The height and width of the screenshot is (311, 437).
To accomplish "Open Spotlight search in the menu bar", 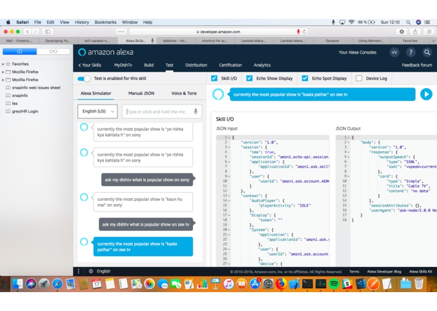I will (408, 22).
